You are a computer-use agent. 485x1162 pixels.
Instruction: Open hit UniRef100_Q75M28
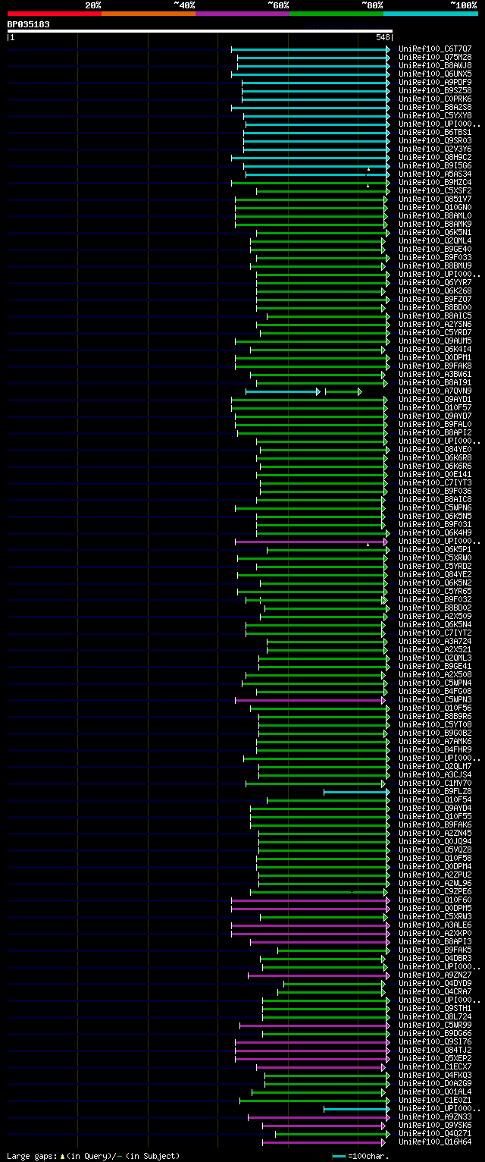(435, 57)
